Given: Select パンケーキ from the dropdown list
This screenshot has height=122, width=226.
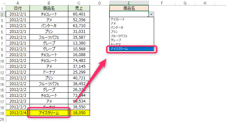Looking at the screenshot, I should click(131, 27).
